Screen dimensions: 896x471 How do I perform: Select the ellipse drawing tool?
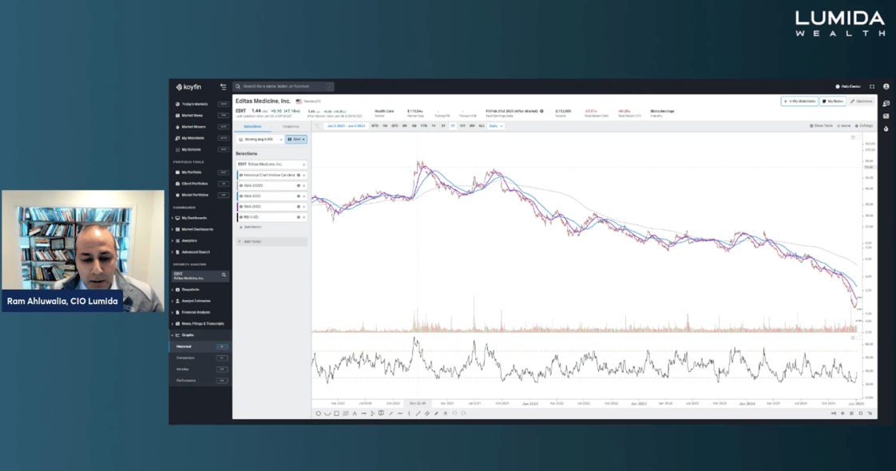pyautogui.click(x=319, y=414)
